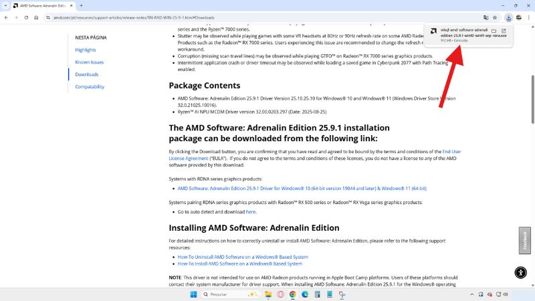
Task: Open downloaded file with external-link icon
Action: click(x=504, y=31)
